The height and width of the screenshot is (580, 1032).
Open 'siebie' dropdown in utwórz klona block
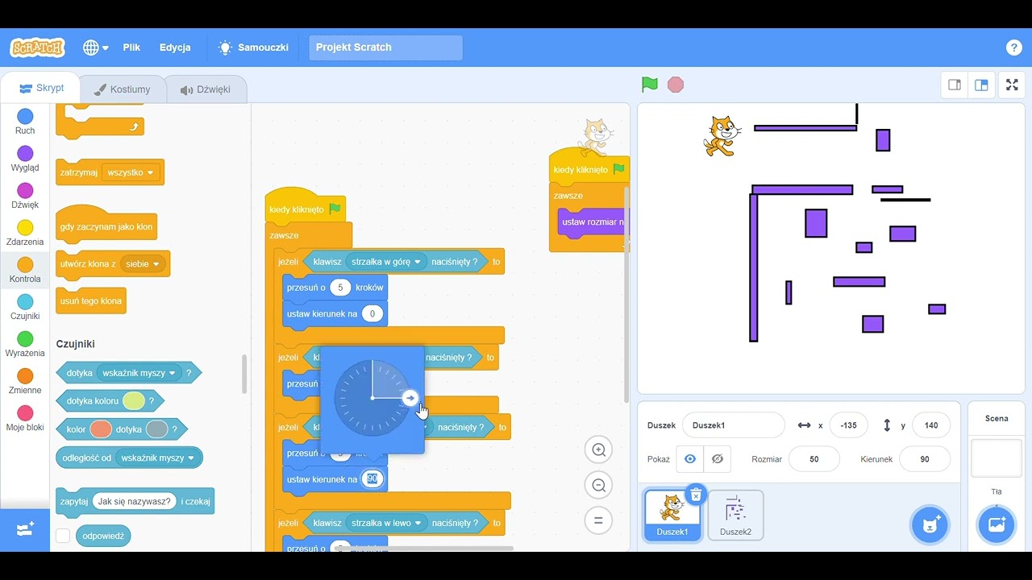pyautogui.click(x=143, y=263)
